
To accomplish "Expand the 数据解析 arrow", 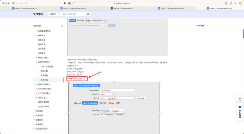I will click(37, 35).
